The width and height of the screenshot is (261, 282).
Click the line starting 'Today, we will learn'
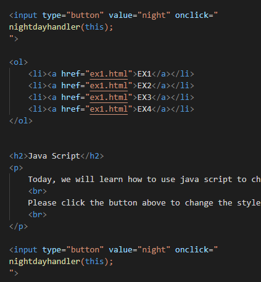click(144, 180)
